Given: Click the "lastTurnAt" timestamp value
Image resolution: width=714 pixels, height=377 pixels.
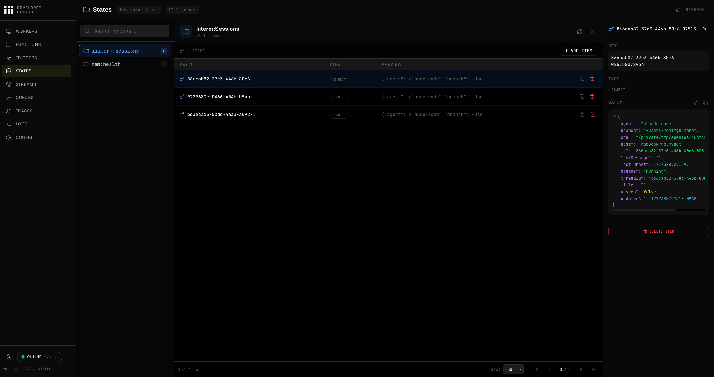Looking at the screenshot, I should click(x=670, y=165).
